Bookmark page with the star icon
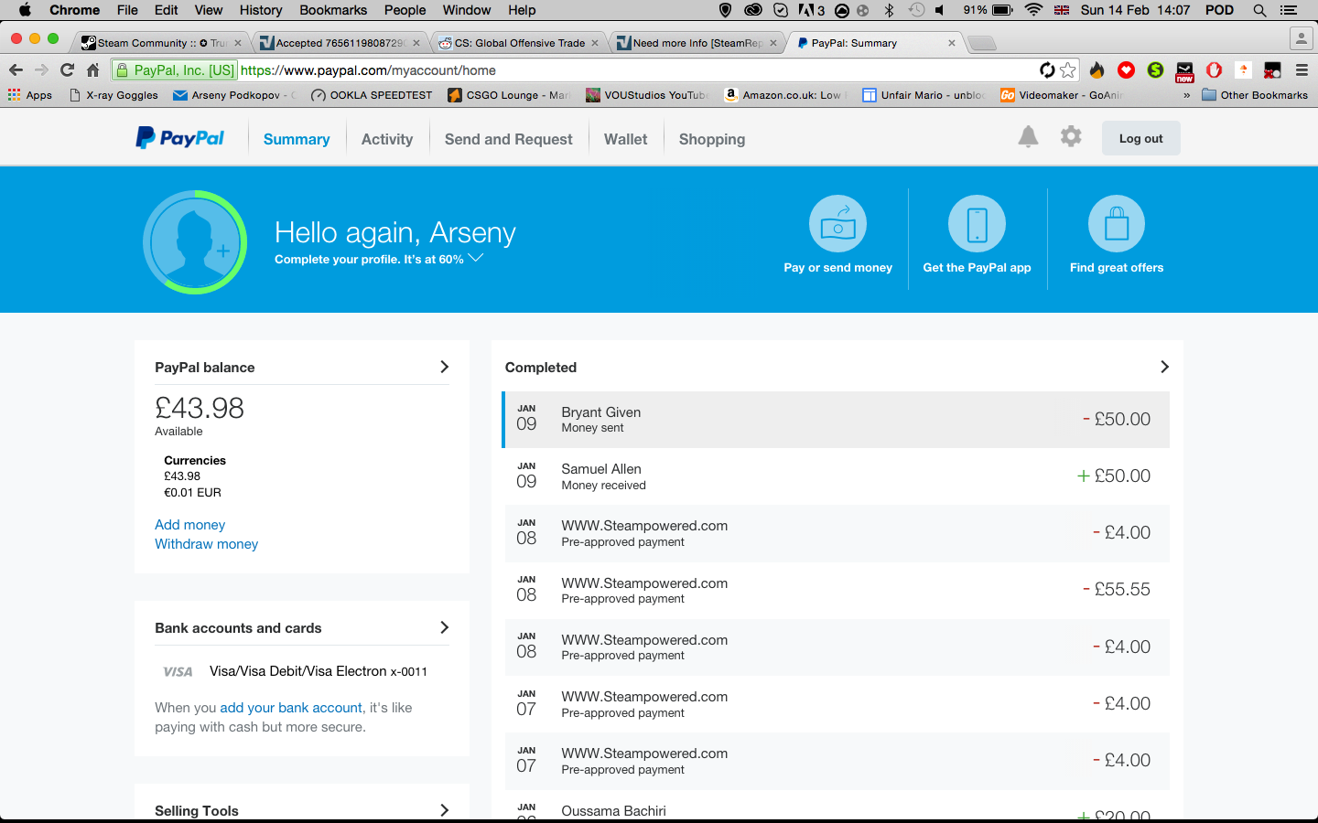Viewport: 1318px width, 823px height. pos(1068,70)
